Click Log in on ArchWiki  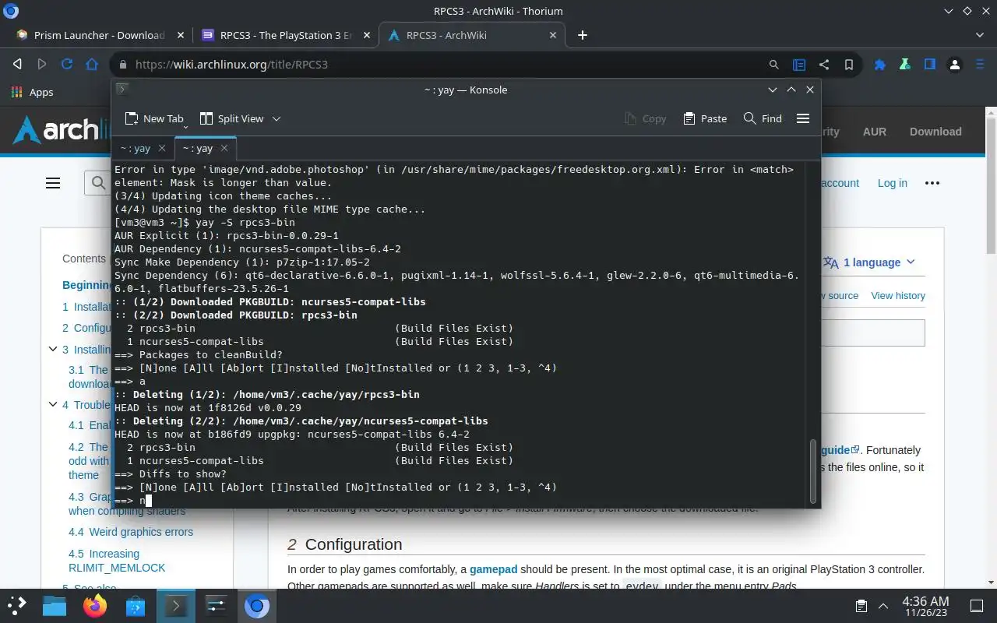pyautogui.click(x=892, y=183)
